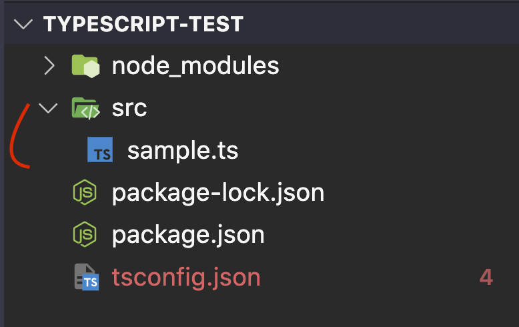This screenshot has width=519, height=327.
Task: Click the error count badge 4
Action: 486,278
